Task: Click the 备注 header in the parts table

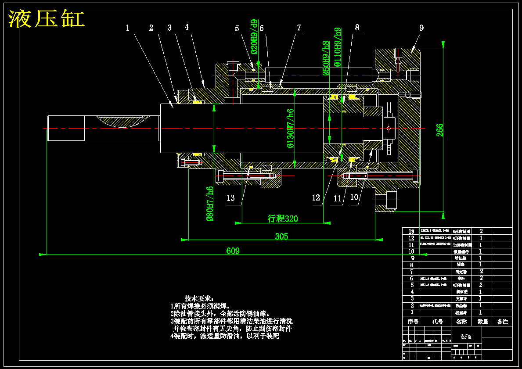Action: (502, 322)
